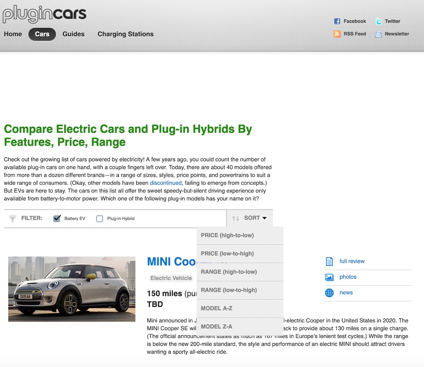Open the news link
424x367 pixels.
pos(346,293)
